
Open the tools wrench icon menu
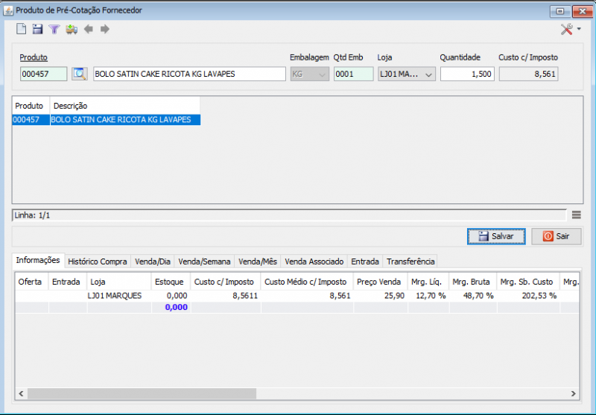pyautogui.click(x=567, y=29)
